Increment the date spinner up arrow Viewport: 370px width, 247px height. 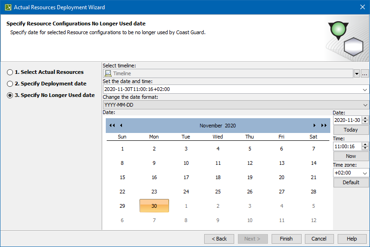365,118
